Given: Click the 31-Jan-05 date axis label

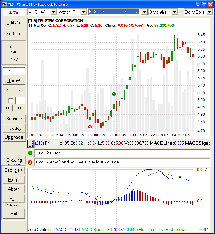Looking at the screenshot, I should coord(117,135).
